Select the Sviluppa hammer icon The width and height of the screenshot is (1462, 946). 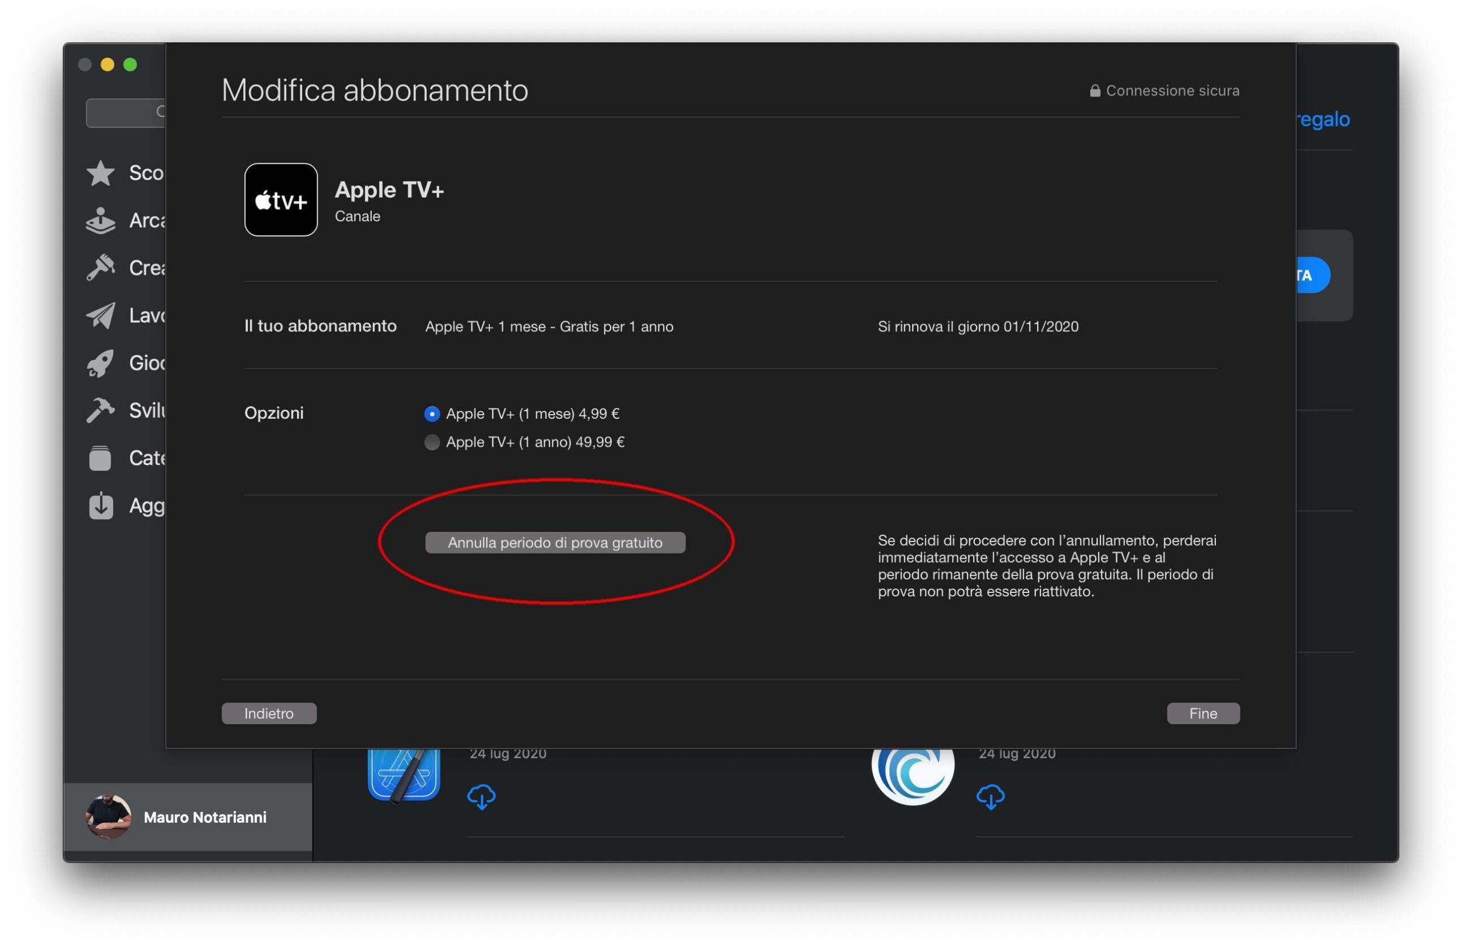tap(101, 410)
